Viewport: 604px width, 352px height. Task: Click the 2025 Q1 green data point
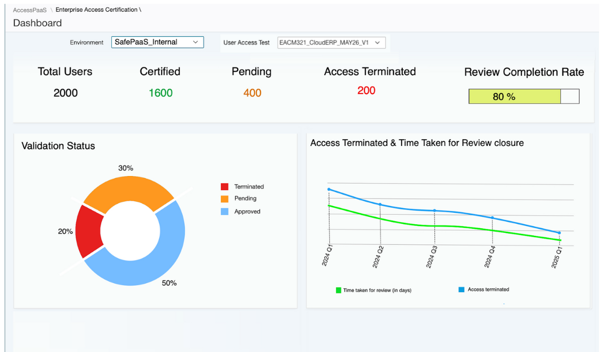pos(559,240)
